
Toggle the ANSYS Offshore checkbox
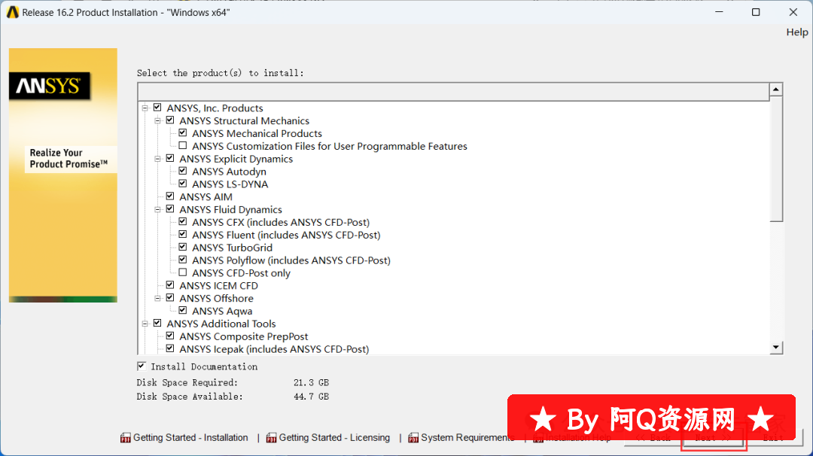pos(170,298)
